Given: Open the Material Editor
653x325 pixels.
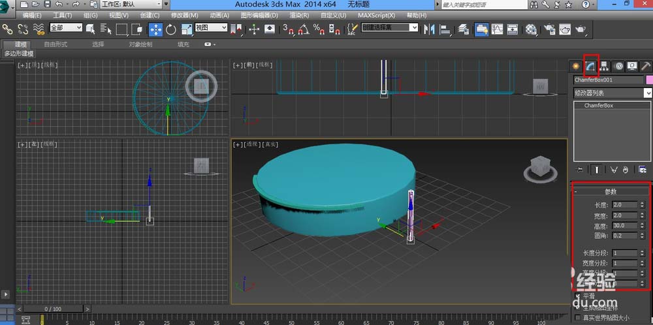Looking at the screenshot, I should click(x=530, y=29).
